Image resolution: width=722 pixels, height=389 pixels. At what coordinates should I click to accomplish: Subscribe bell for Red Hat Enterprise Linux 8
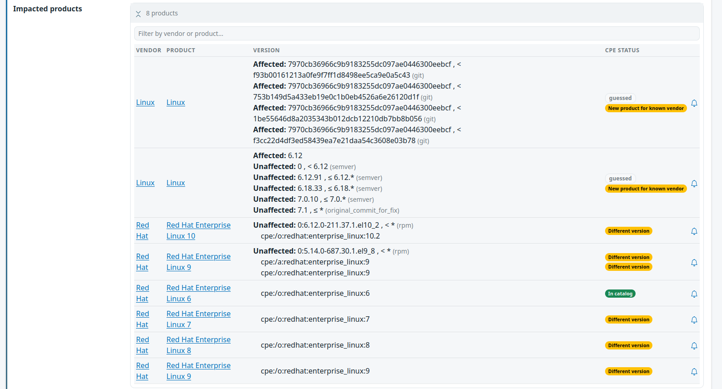(694, 346)
